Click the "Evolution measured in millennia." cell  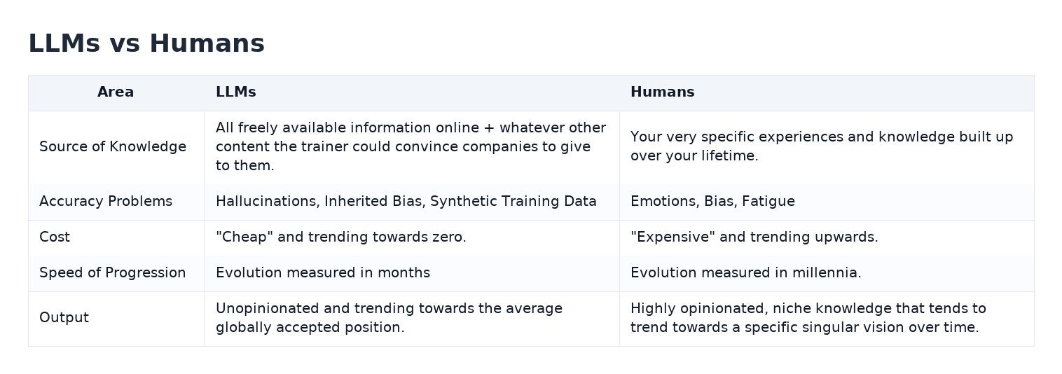point(745,273)
